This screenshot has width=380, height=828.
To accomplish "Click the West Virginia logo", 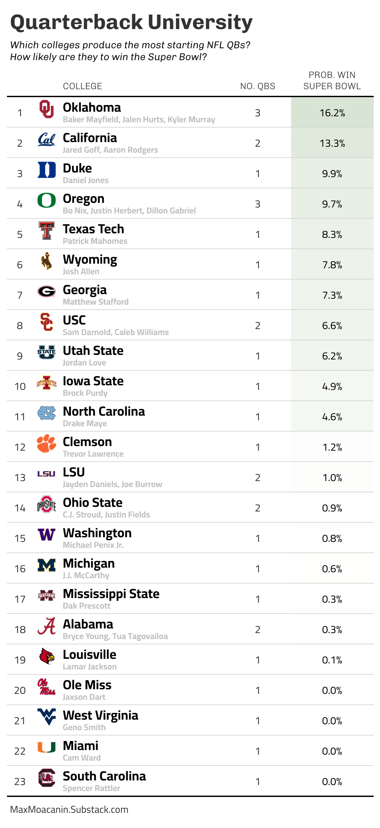I will pyautogui.click(x=46, y=717).
